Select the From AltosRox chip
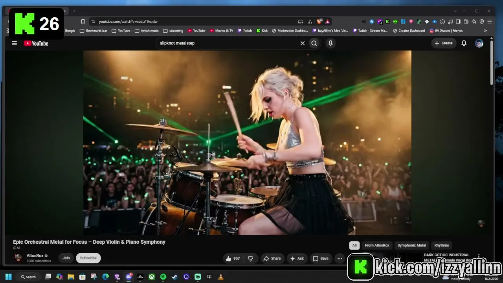Viewport: 503px width, 283px height. tap(377, 245)
